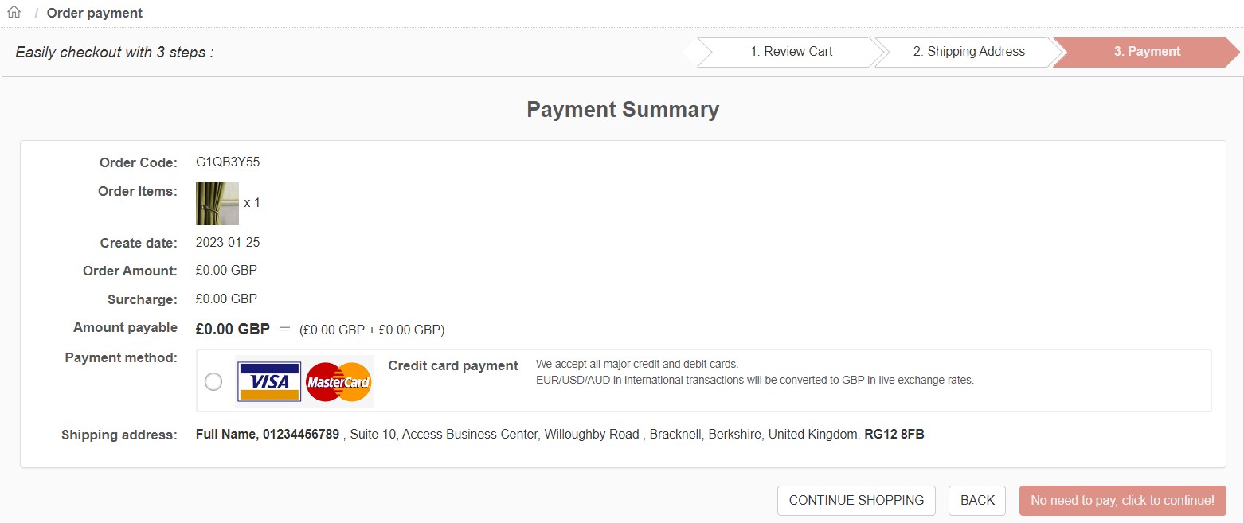
Task: Click the create date 2023-01-25
Action: pos(228,243)
